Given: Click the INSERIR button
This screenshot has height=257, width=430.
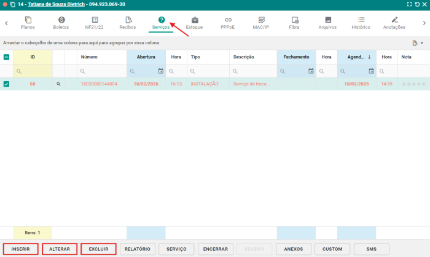Looking at the screenshot, I should pos(20,249).
